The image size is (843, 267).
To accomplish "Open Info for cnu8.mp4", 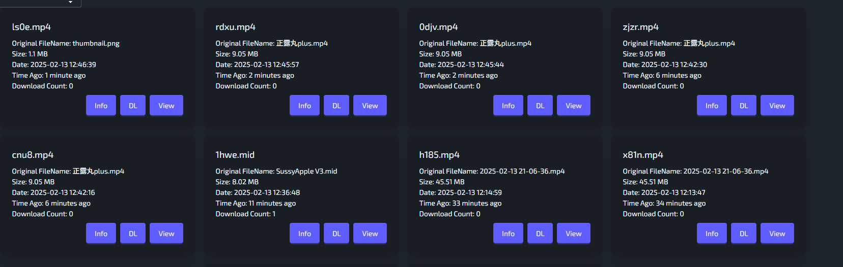I will 101,233.
